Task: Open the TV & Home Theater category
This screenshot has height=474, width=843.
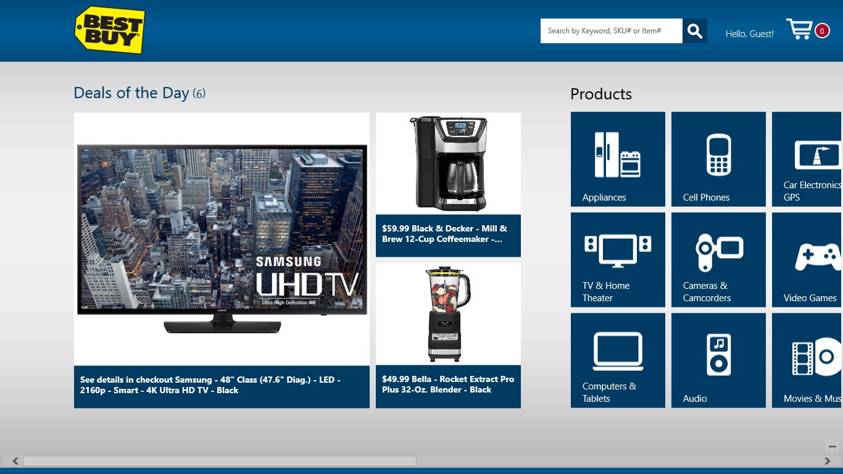Action: point(618,259)
